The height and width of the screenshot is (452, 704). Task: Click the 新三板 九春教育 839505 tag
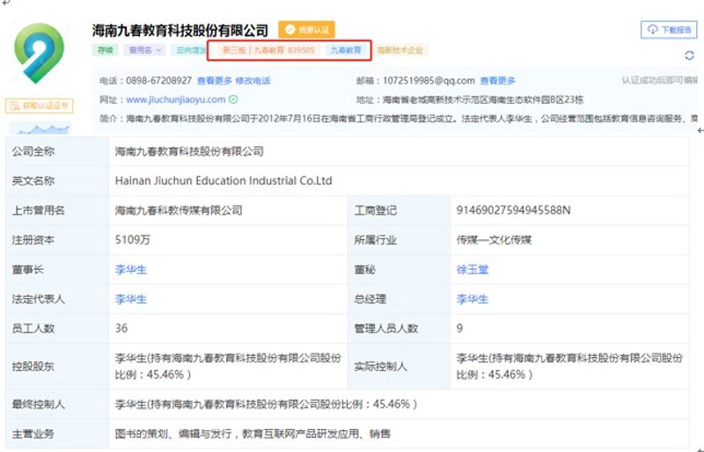[268, 50]
